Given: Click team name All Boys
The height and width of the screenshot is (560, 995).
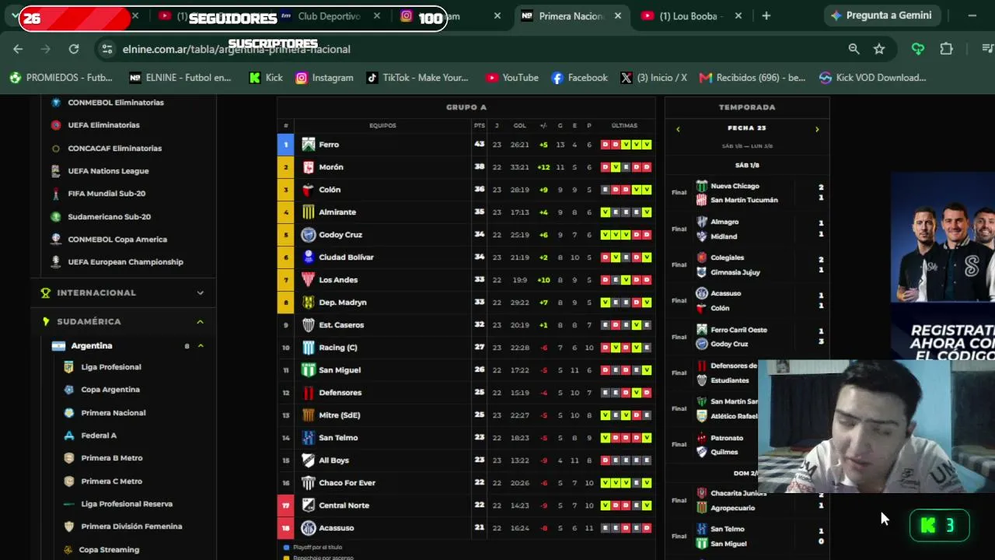Looking at the screenshot, I should [x=333, y=460].
